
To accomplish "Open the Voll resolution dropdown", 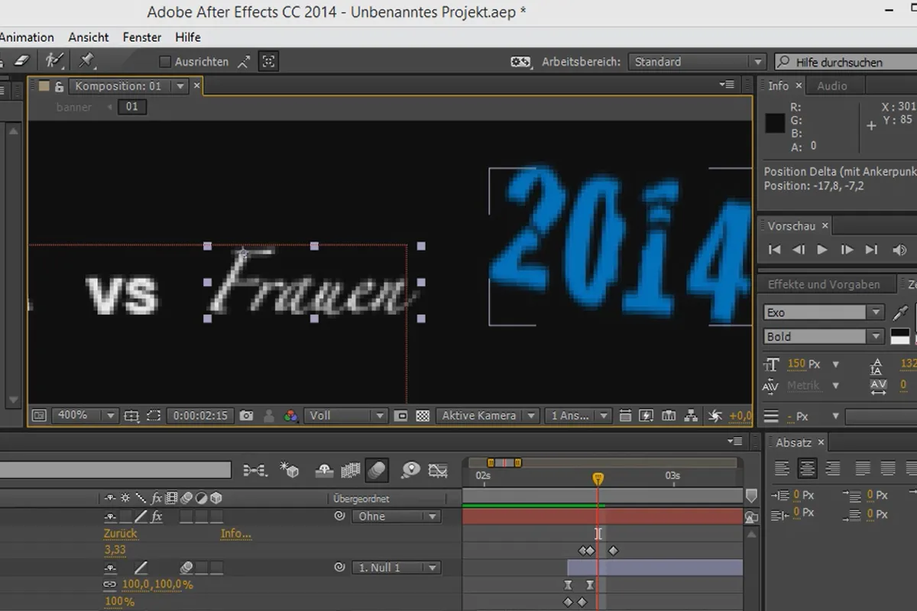I will pos(345,415).
